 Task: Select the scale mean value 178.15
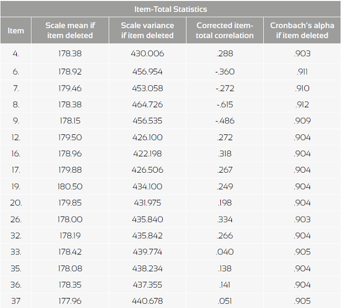(69, 121)
